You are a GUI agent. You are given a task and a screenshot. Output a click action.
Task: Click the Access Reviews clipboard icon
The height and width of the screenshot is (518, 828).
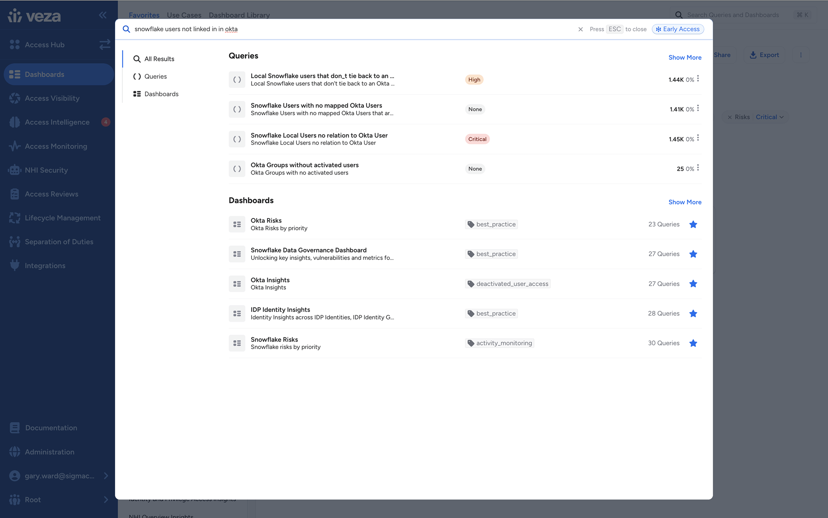pos(15,194)
